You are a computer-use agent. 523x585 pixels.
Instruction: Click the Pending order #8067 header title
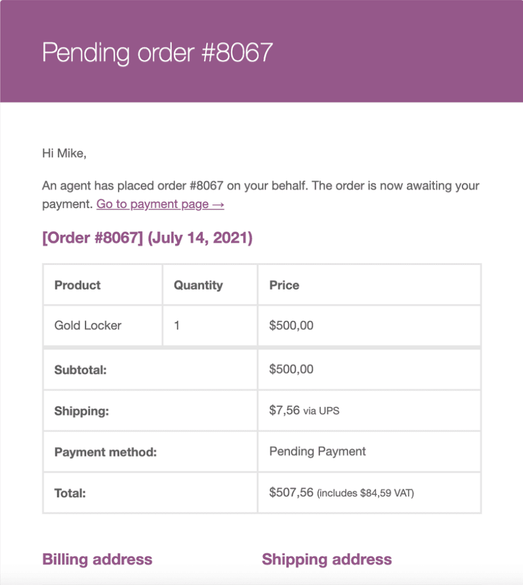pos(157,52)
